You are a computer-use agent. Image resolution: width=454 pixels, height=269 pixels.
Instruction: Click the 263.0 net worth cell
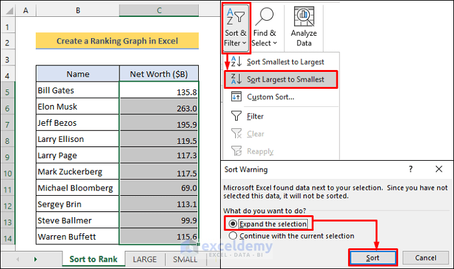[159, 106]
